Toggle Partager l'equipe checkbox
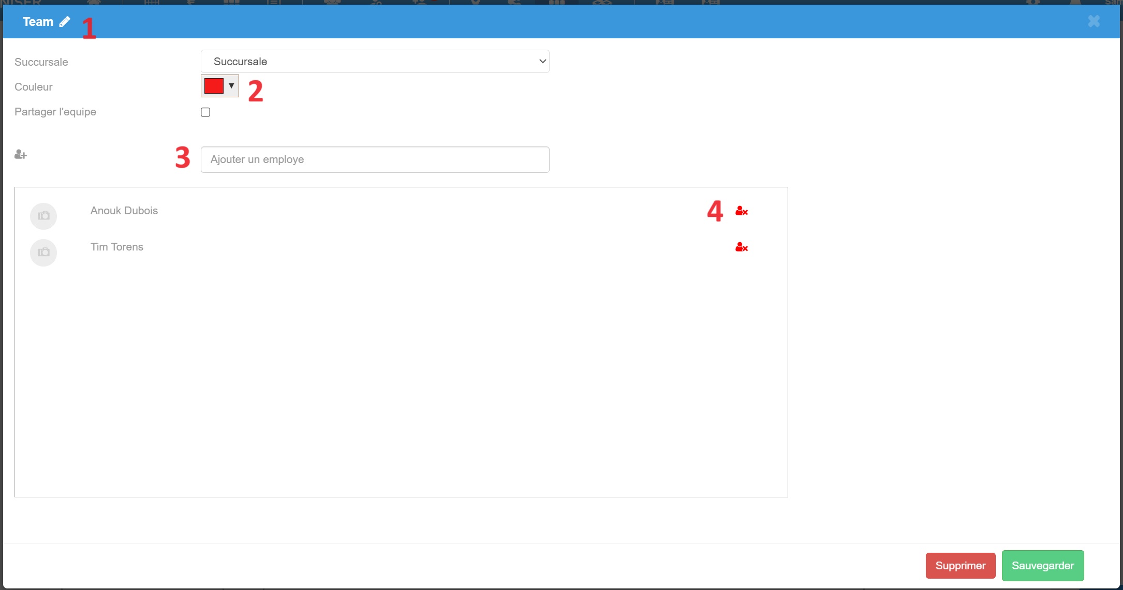 click(205, 112)
